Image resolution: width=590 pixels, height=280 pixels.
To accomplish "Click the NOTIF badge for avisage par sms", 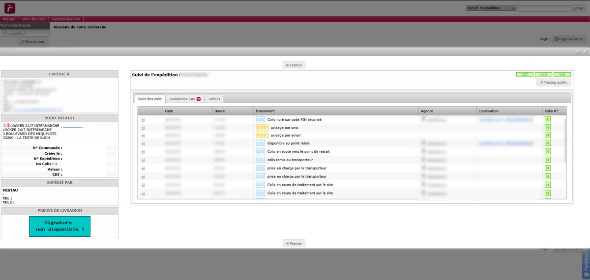I will pos(262,127).
